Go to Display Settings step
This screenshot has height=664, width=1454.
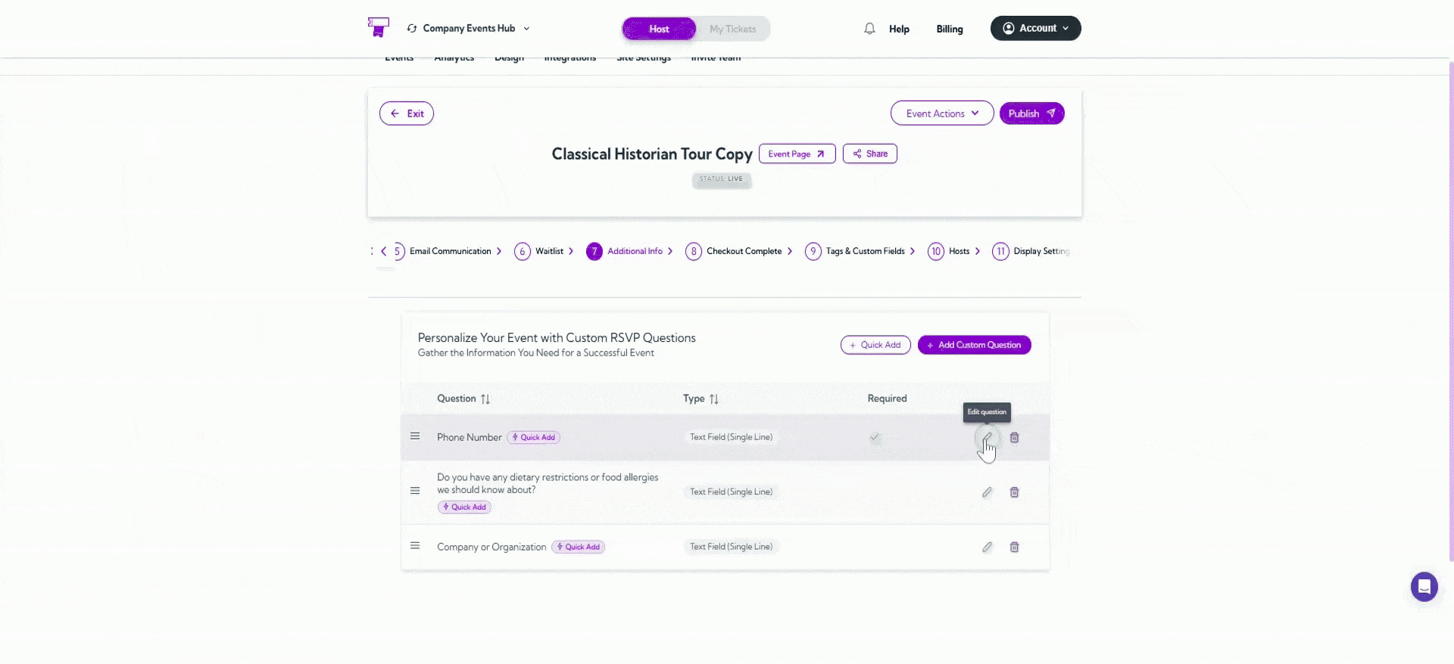pyautogui.click(x=1041, y=251)
